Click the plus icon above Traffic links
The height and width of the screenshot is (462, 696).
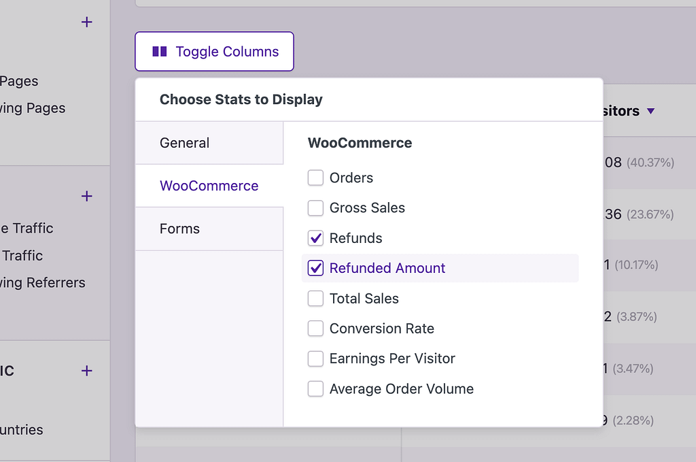pos(86,196)
